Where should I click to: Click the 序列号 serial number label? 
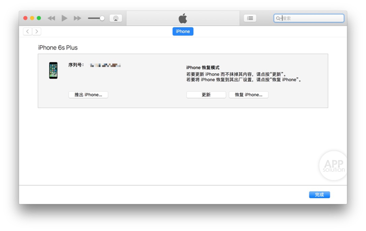pyautogui.click(x=76, y=65)
